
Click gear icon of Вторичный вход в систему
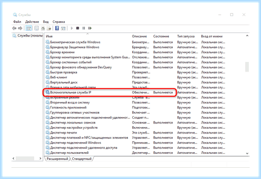point(47,102)
